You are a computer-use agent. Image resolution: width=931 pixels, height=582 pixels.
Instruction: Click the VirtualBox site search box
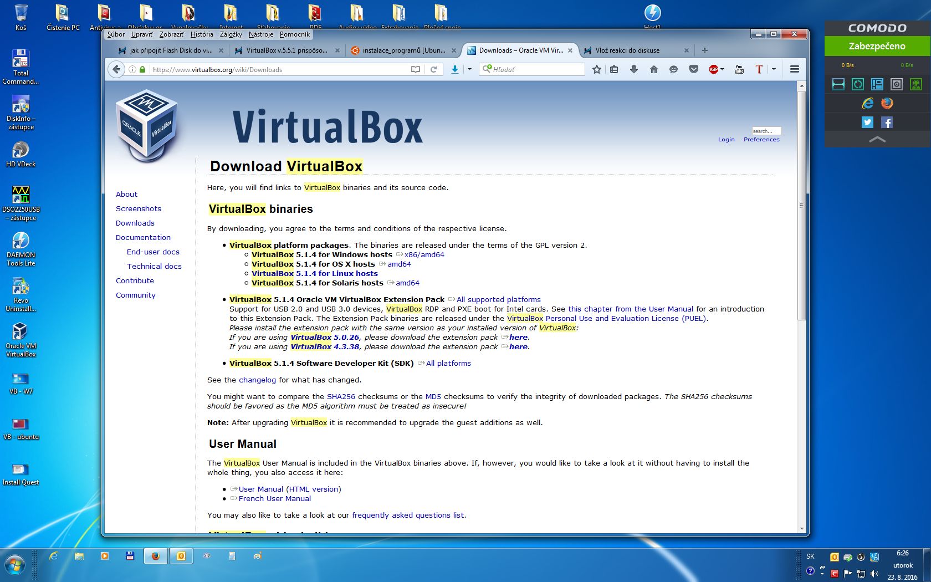tap(766, 131)
